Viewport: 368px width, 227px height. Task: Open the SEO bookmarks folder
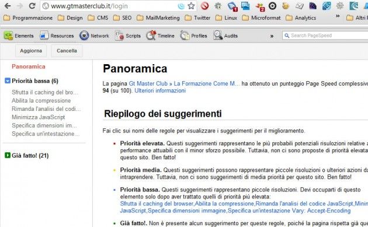[x=122, y=18]
